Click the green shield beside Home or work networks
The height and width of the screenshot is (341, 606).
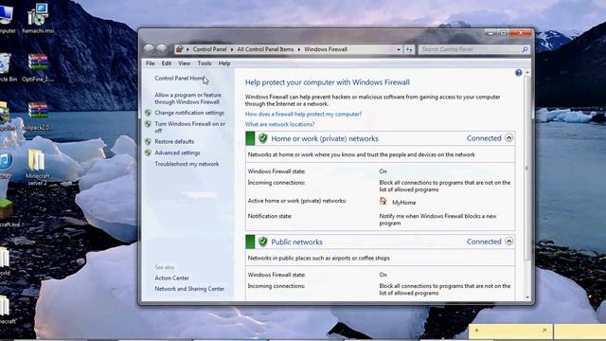pos(263,138)
